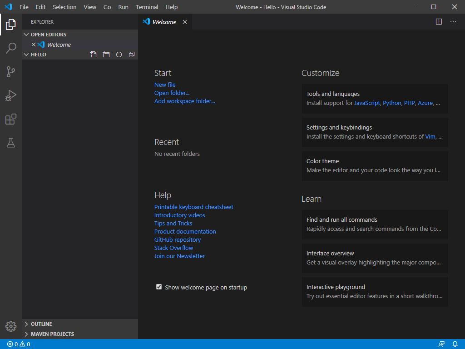Screen dimensions: 465x349
Task: Open the Color theme card
Action: coord(375,166)
